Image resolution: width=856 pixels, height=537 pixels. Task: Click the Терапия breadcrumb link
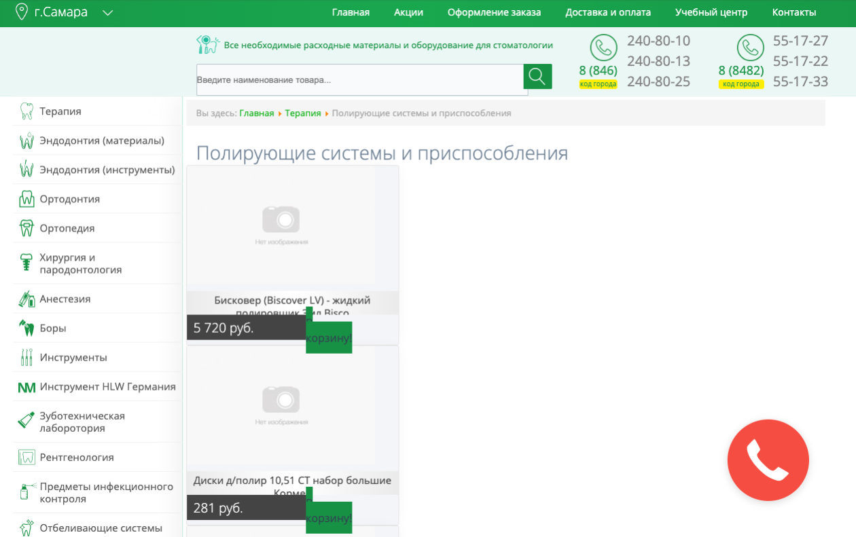302,113
